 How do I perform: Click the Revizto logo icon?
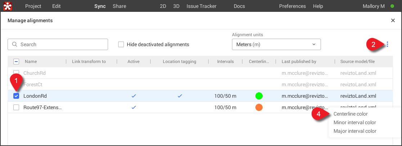pyautogui.click(x=8, y=6)
